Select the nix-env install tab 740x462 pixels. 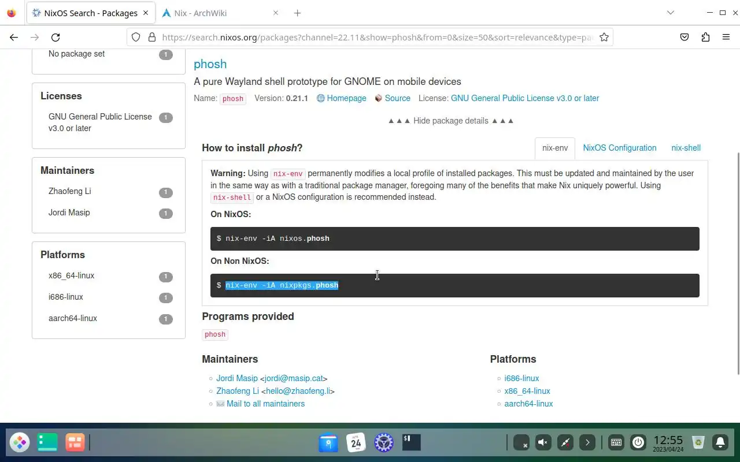point(555,148)
